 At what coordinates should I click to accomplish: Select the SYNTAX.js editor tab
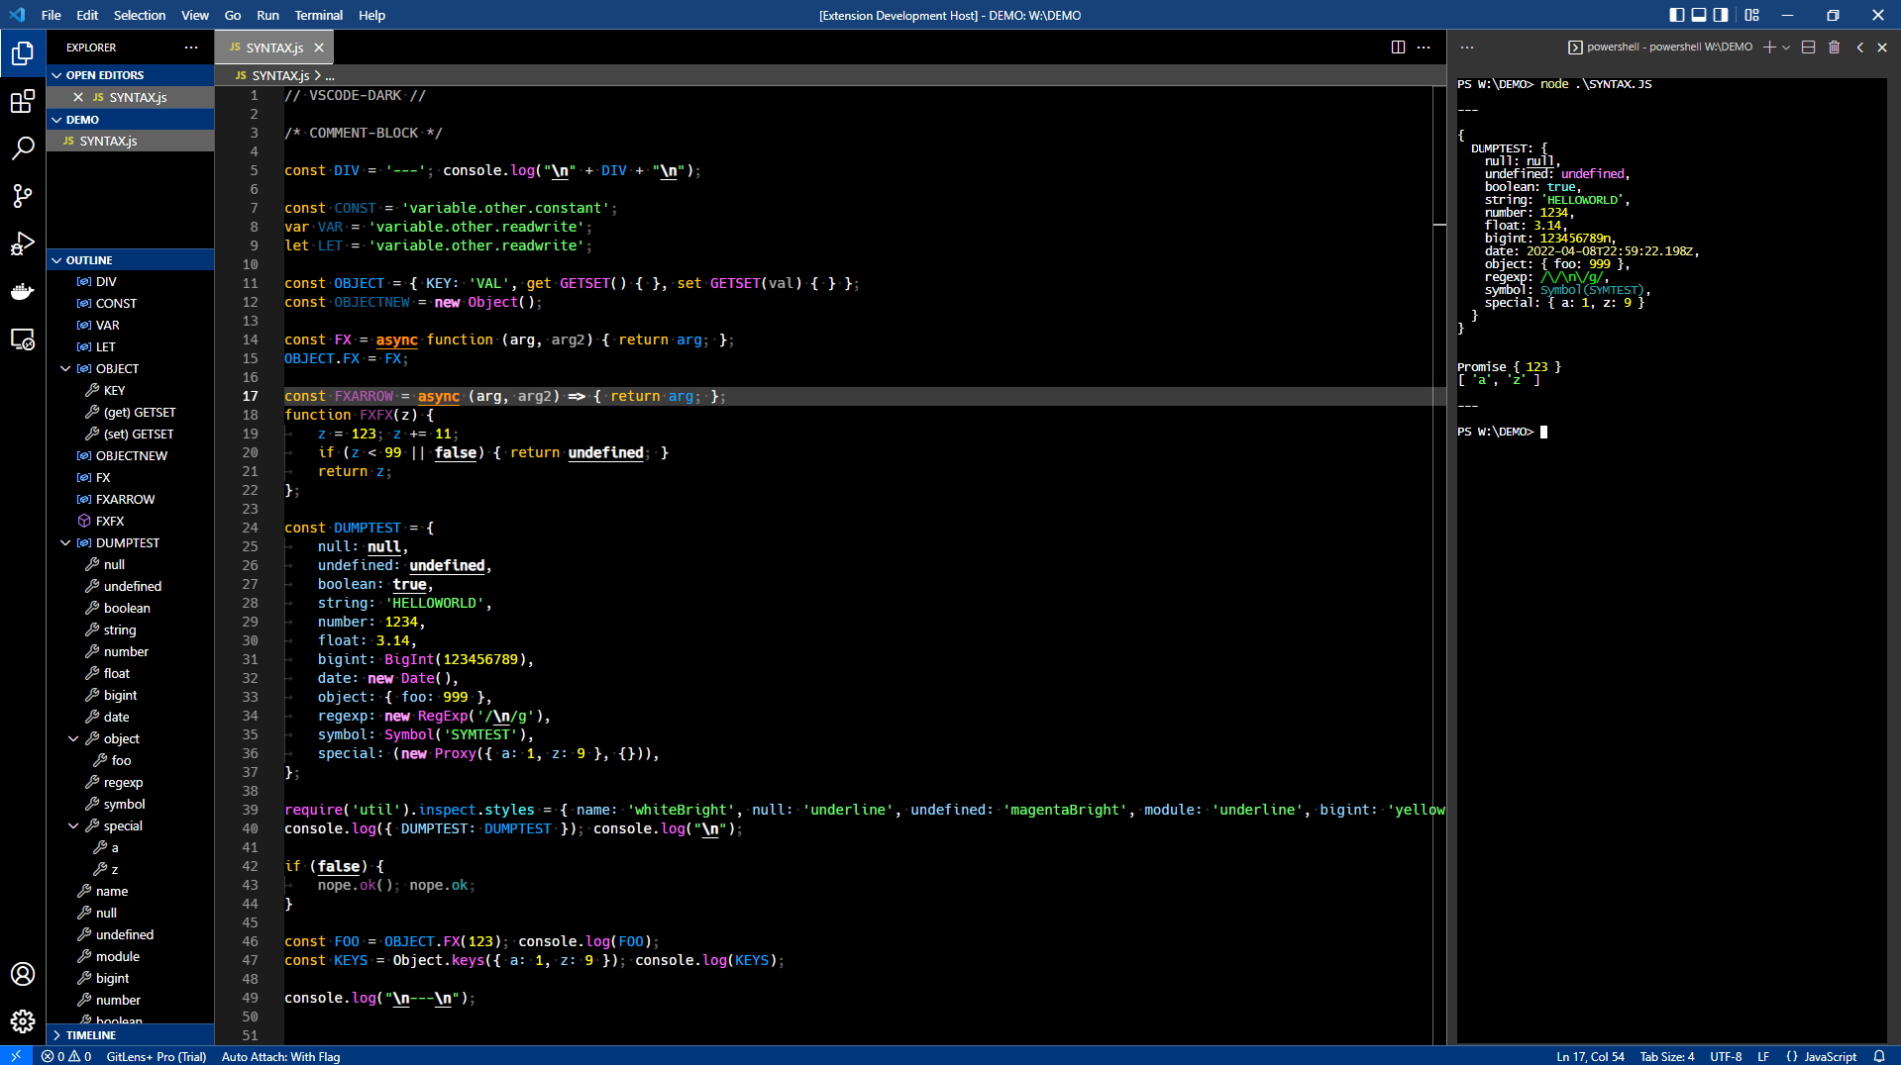(274, 48)
